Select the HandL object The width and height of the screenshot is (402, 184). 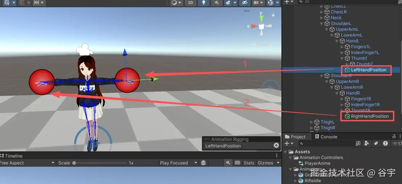pos(353,41)
